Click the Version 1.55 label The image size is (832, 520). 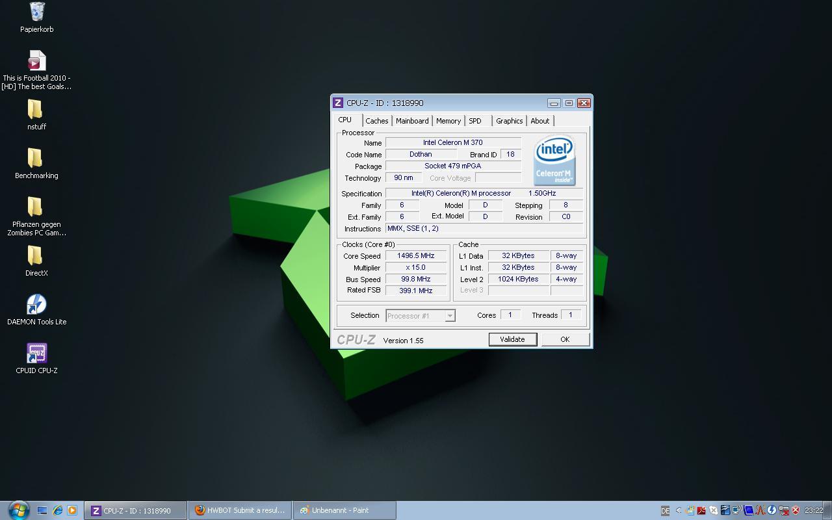tap(403, 341)
